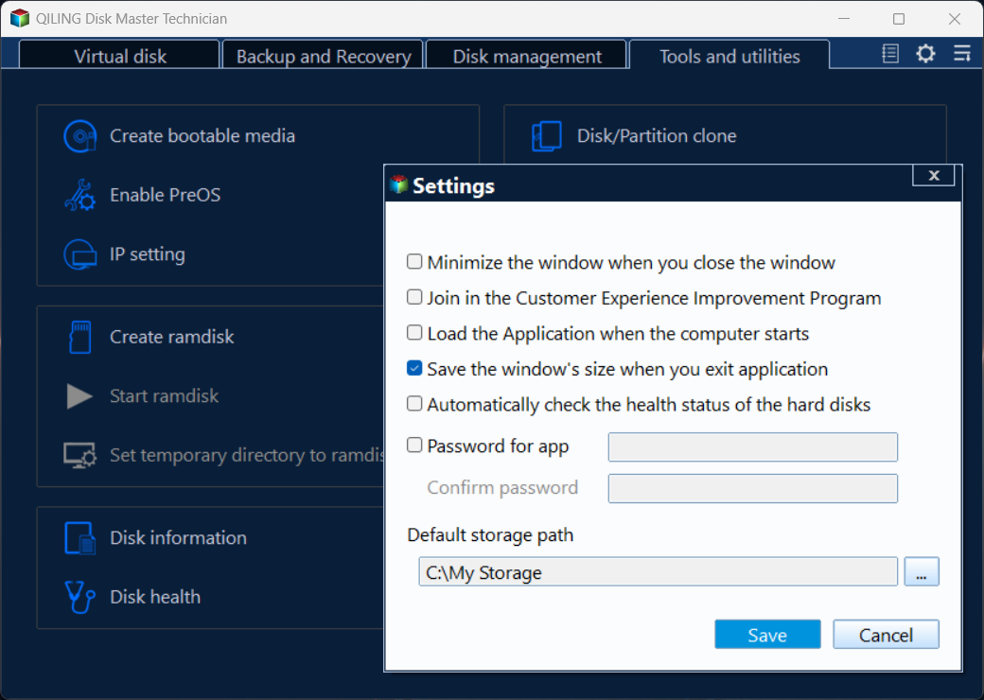984x700 pixels.
Task: Click the Disk health stethoscope icon
Action: (79, 597)
